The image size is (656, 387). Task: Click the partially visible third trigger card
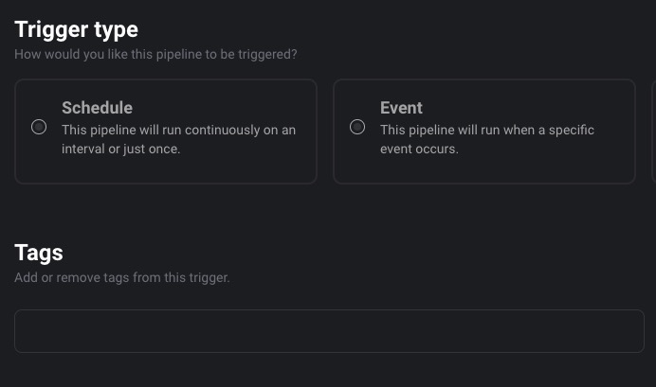pyautogui.click(x=653, y=132)
